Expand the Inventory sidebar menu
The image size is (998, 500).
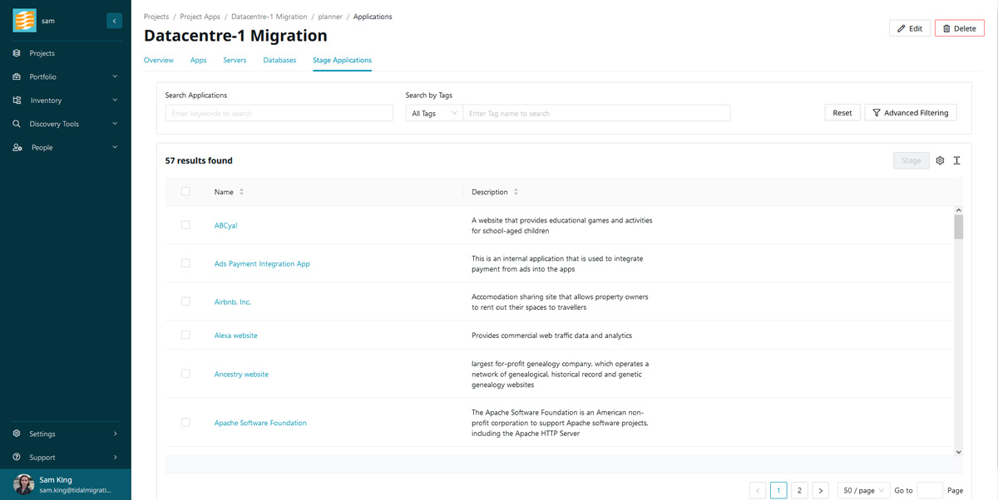115,100
